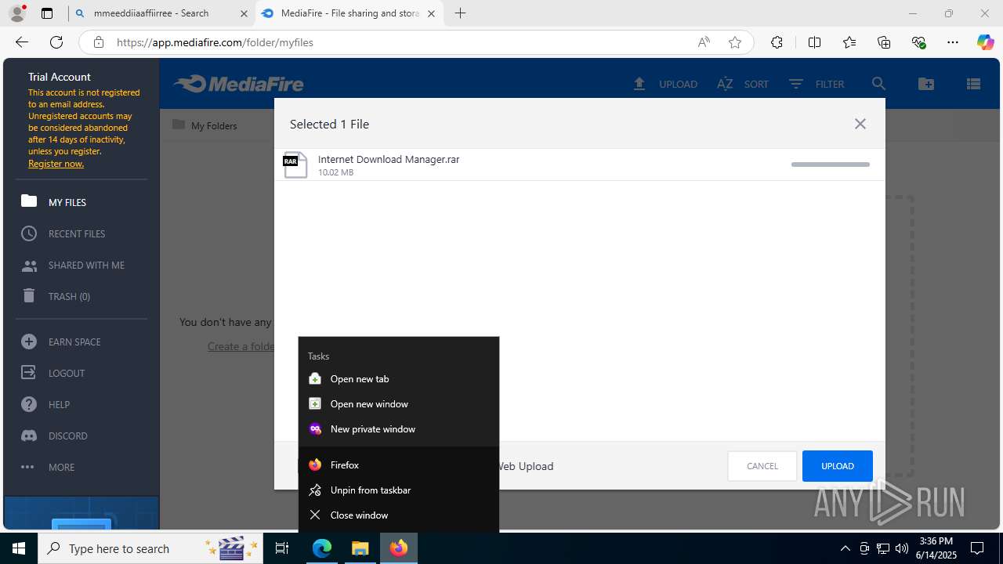Close the mmeeddiiaaffiirree Search tab
The image size is (1003, 564).
pos(244,13)
